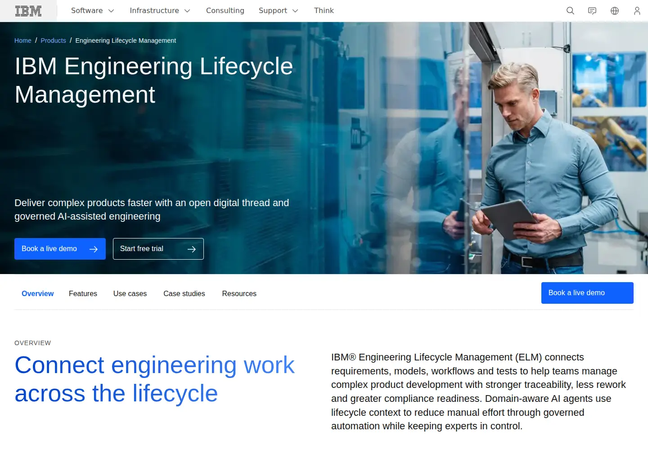Select the Resources tab
The width and height of the screenshot is (648, 450).
(239, 293)
